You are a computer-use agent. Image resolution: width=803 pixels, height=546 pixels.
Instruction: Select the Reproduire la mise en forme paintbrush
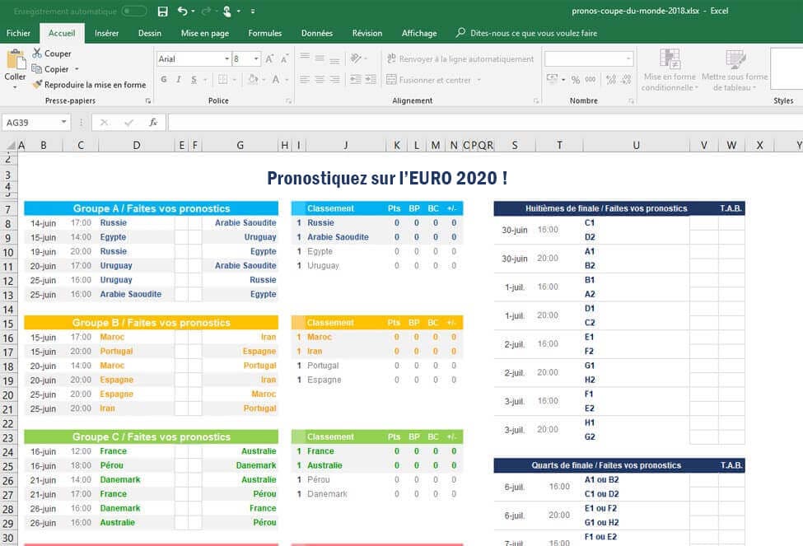pyautogui.click(x=37, y=85)
